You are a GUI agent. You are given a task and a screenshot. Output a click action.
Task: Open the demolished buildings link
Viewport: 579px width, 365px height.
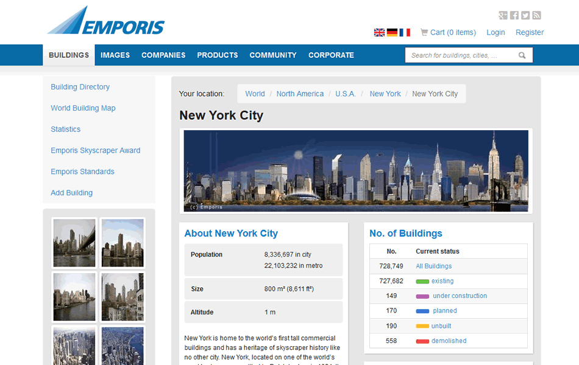[x=449, y=341]
